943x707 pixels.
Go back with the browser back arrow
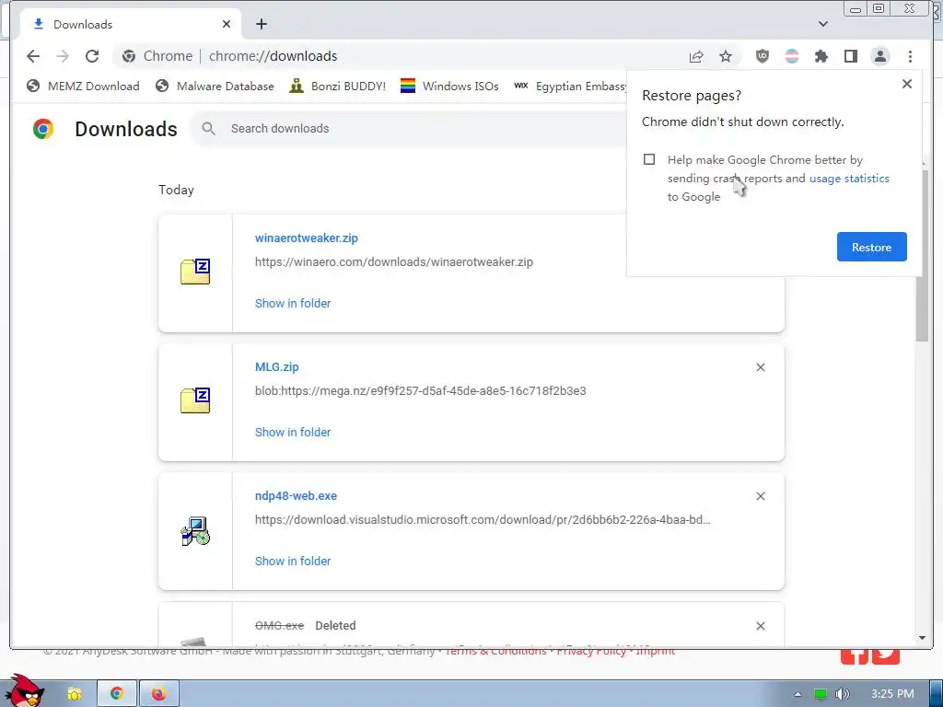33,56
